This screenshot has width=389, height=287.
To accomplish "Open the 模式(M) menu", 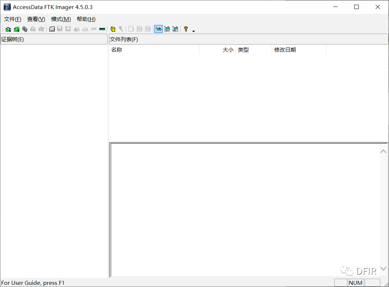I will [x=61, y=19].
